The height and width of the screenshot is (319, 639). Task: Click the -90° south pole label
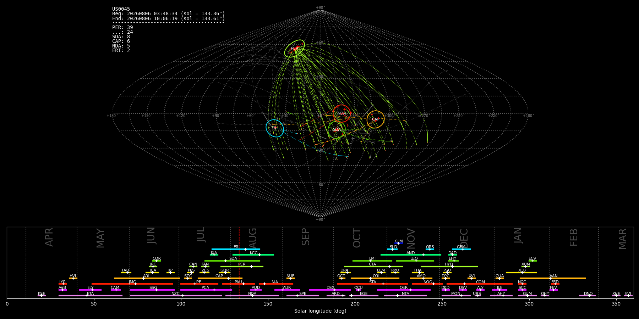coord(320,219)
